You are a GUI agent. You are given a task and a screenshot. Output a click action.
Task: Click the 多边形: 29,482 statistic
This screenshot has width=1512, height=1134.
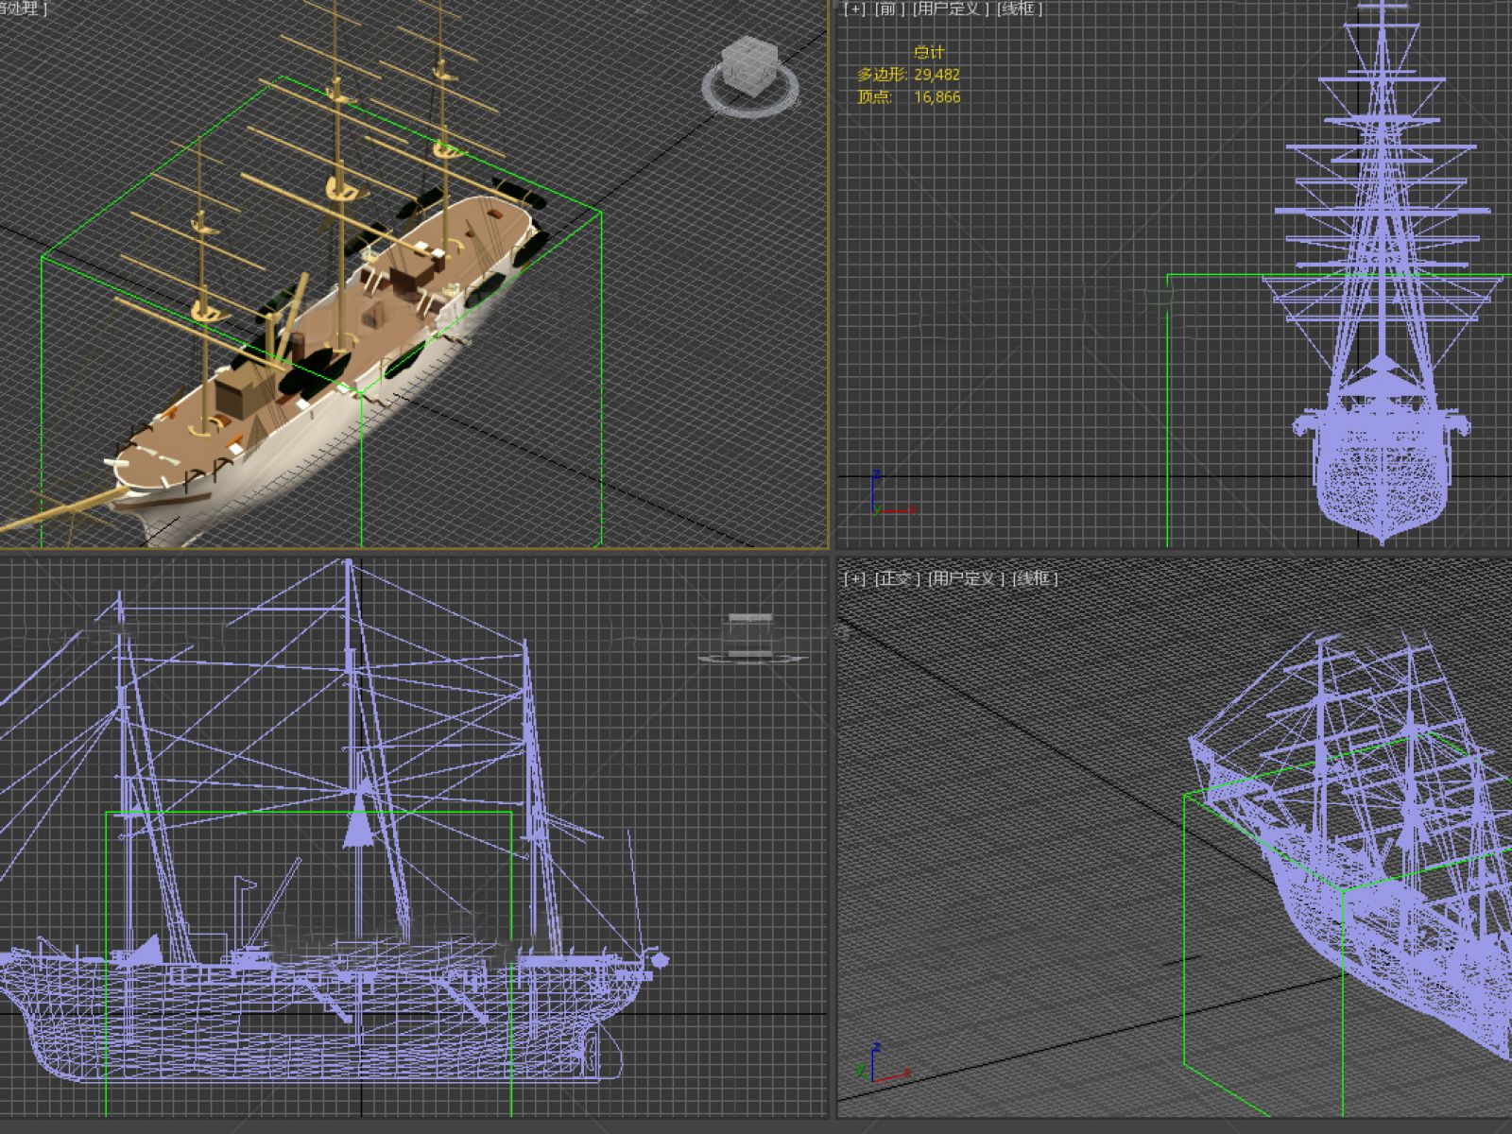pos(908,75)
